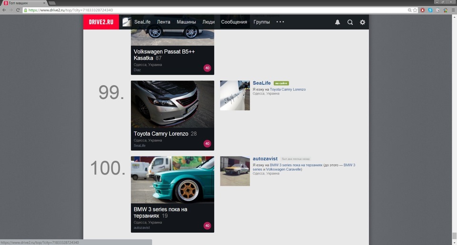457x245 pixels.
Task: Click the rank number '100.'
Action: tap(108, 168)
